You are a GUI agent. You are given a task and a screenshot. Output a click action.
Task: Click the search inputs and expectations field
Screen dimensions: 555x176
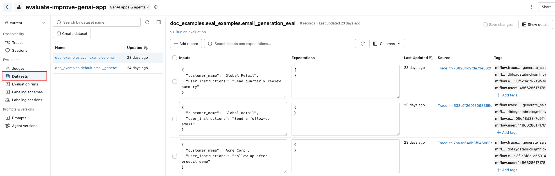pyautogui.click(x=281, y=44)
